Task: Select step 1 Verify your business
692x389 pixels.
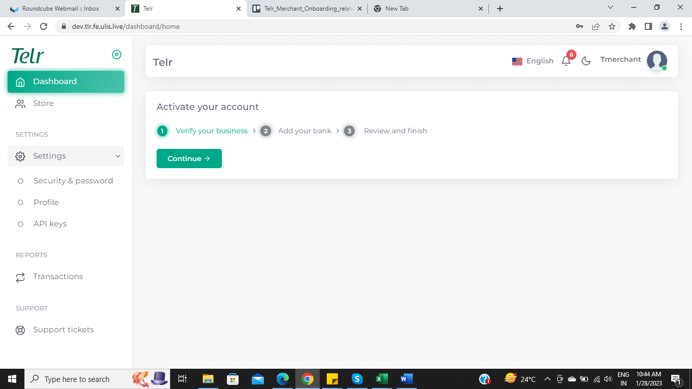Action: pyautogui.click(x=212, y=131)
